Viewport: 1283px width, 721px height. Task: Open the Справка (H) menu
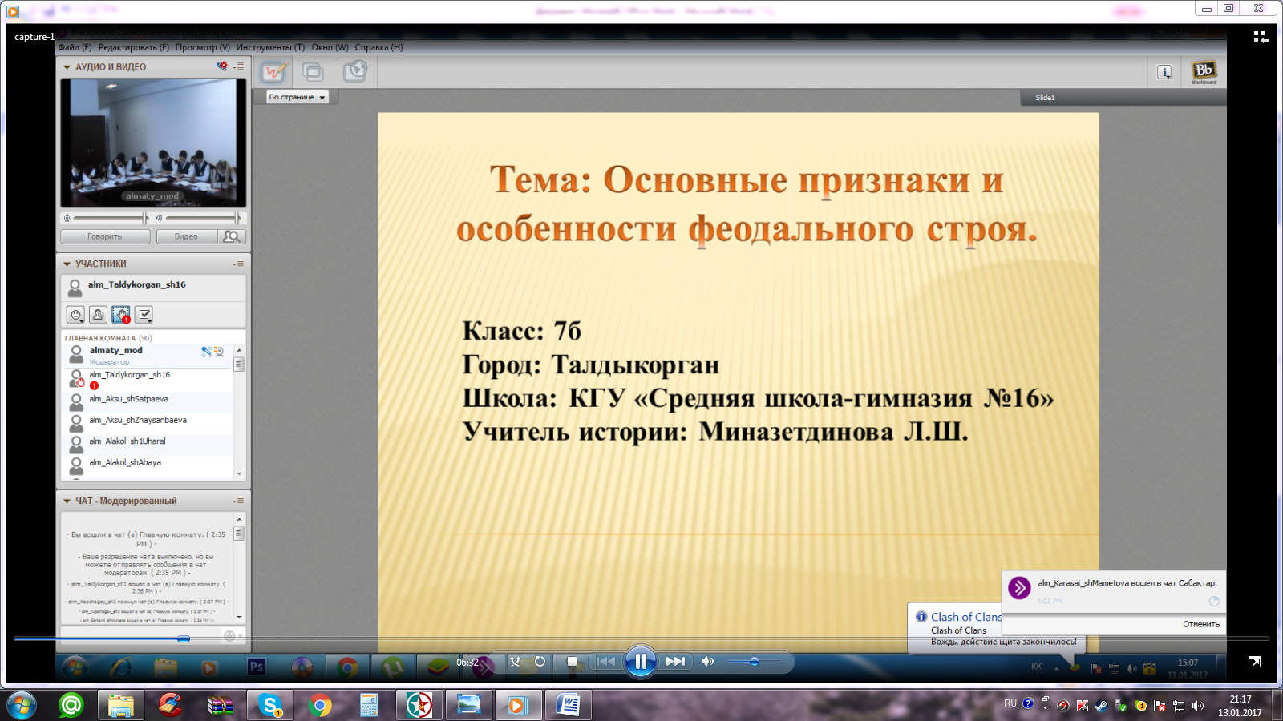point(379,47)
